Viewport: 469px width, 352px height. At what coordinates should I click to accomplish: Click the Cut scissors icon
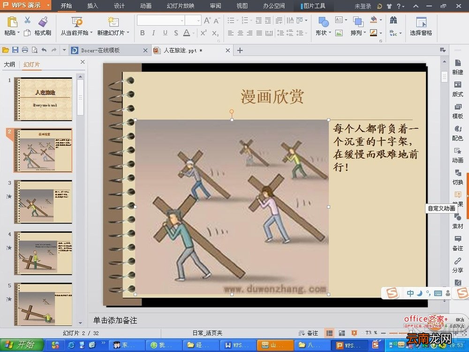[x=27, y=20]
